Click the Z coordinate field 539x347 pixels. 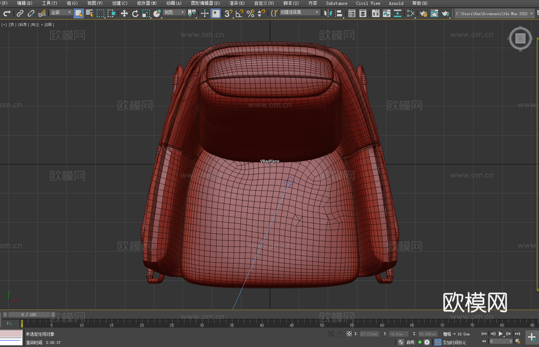(x=428, y=334)
